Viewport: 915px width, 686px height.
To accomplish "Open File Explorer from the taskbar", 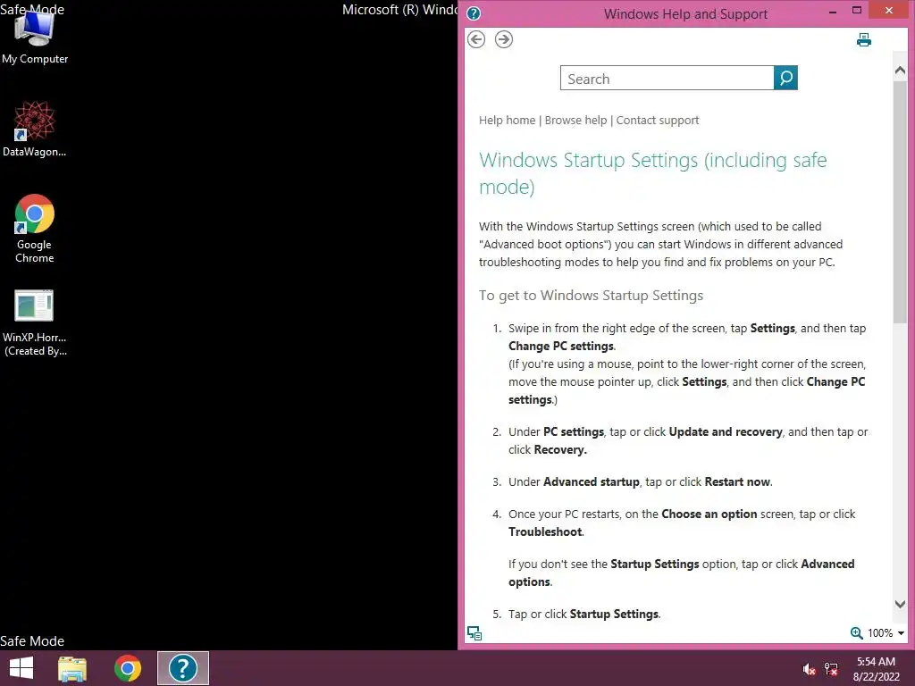I will 72,668.
